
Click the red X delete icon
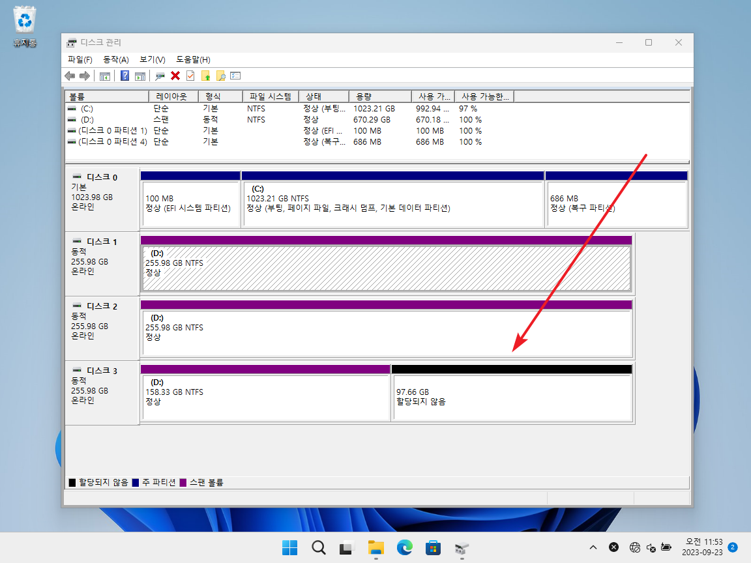175,76
